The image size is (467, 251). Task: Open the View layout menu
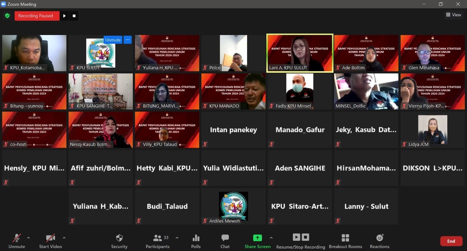click(454, 15)
